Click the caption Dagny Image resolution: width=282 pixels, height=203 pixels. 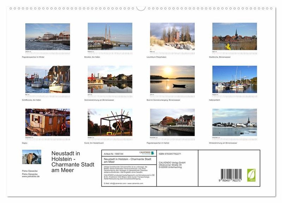25,143
